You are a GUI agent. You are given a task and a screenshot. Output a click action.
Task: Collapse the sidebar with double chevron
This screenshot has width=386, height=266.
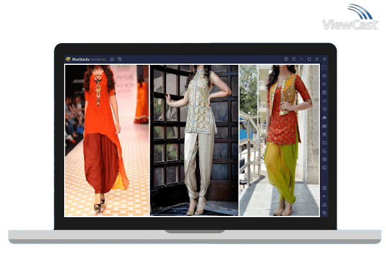point(324,59)
